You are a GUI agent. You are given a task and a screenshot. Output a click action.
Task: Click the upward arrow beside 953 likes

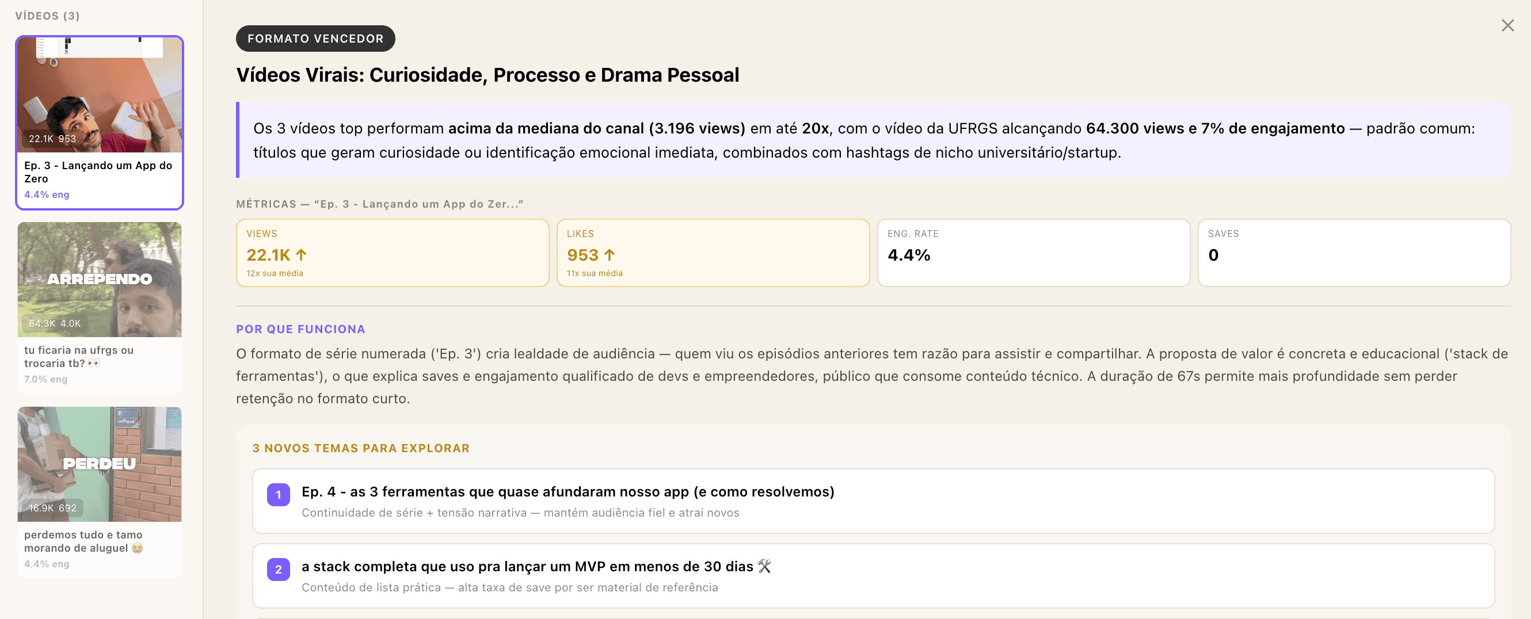tap(609, 255)
